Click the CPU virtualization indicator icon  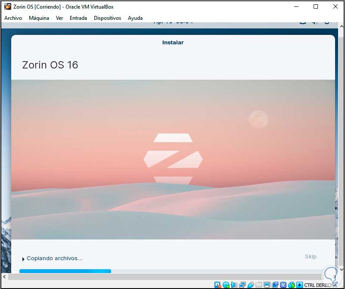pyautogui.click(x=283, y=285)
